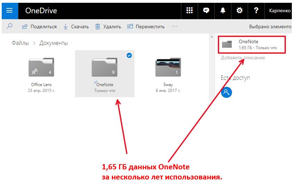The width and height of the screenshot is (296, 184).
Task: Click the details pane OneNote folder icon
Action: (x=227, y=44)
